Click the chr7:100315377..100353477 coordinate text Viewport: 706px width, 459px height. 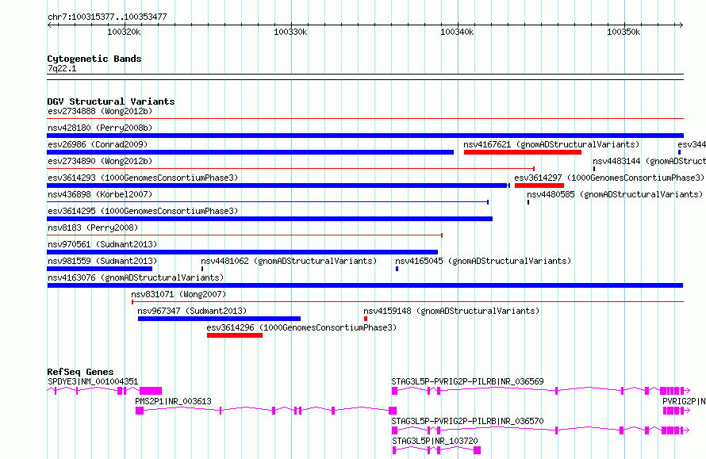click(x=107, y=17)
